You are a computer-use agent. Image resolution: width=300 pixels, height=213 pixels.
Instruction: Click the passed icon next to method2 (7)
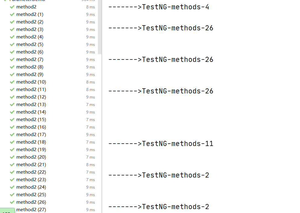12,59
